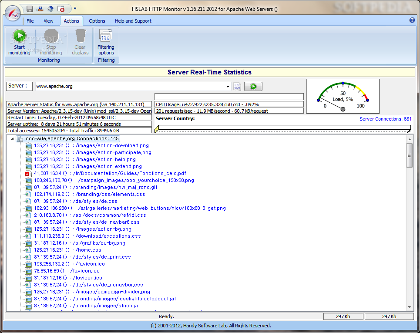Click 'CPU Usage' status line
This screenshot has width=420, height=333.
229,104
